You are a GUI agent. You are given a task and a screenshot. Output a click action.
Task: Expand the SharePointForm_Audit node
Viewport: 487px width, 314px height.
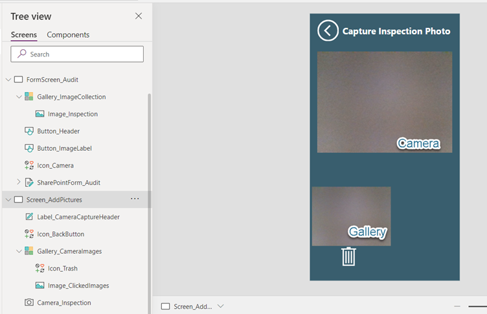tap(19, 182)
